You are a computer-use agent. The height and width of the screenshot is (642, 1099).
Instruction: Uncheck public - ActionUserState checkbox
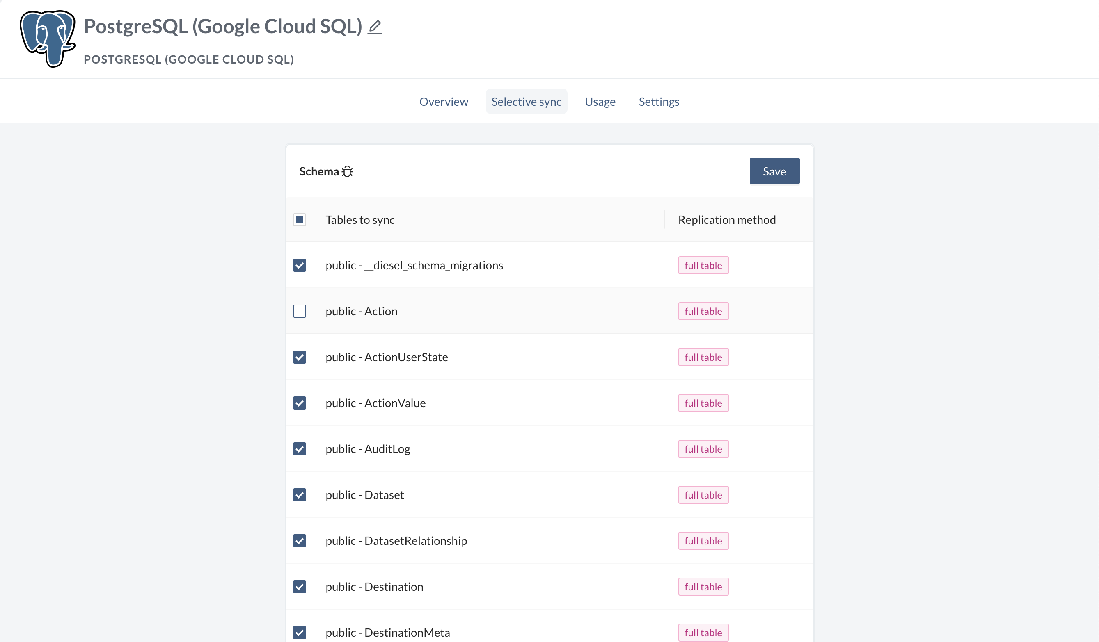pos(300,357)
